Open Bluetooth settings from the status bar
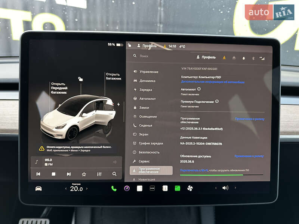The image size is (299, 224). 253,58
